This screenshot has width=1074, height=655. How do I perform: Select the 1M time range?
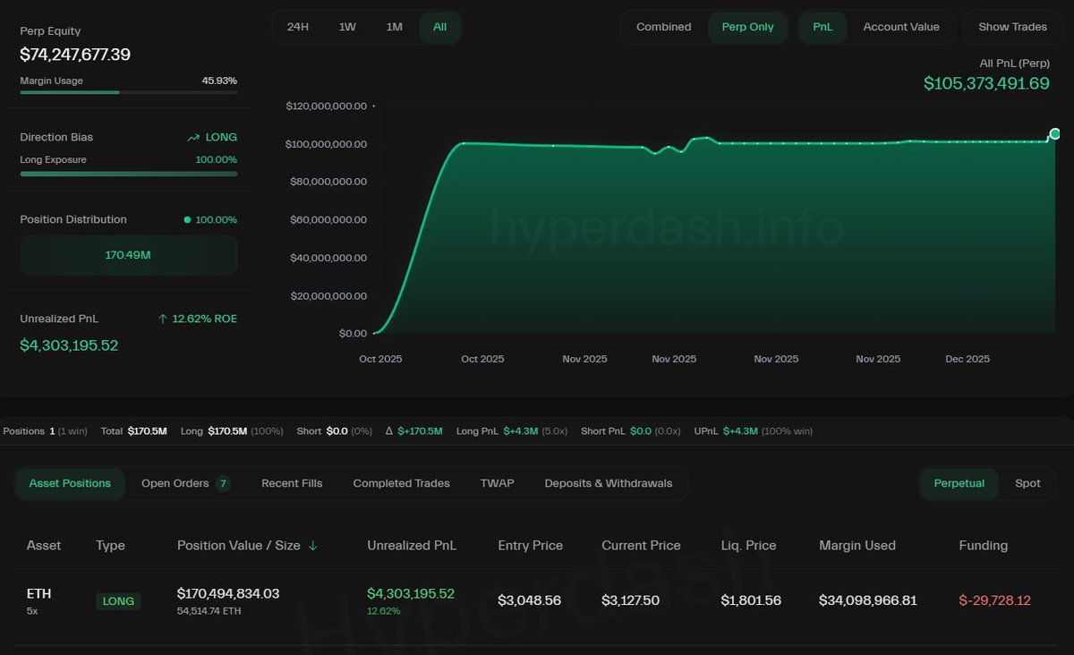pos(394,27)
